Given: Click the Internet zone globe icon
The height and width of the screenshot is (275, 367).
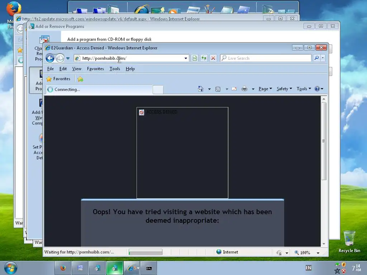Looking at the screenshot, I should (219, 252).
